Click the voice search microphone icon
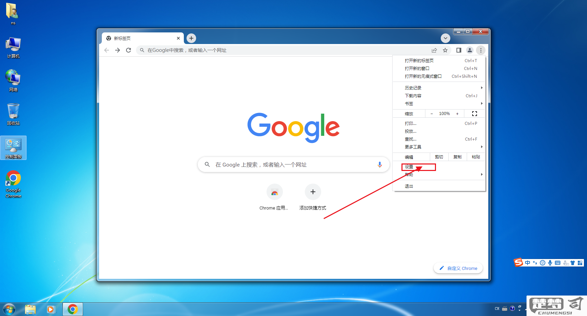 click(380, 164)
